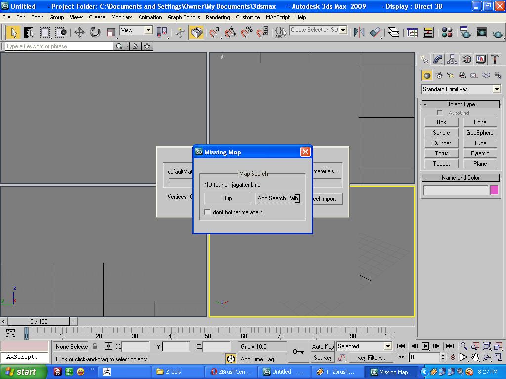Open the Material Editor spheres icon
Image resolution: width=506 pixels, height=379 pixels.
(x=447, y=32)
